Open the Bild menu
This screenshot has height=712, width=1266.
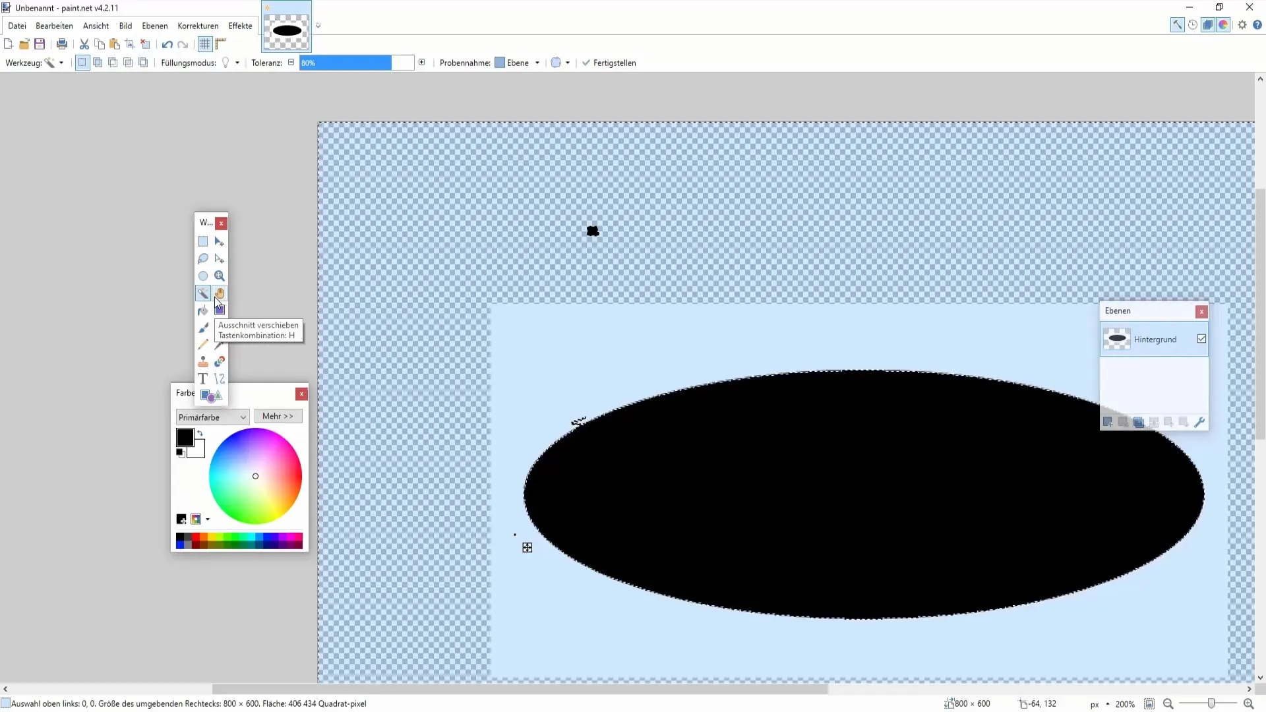point(125,26)
